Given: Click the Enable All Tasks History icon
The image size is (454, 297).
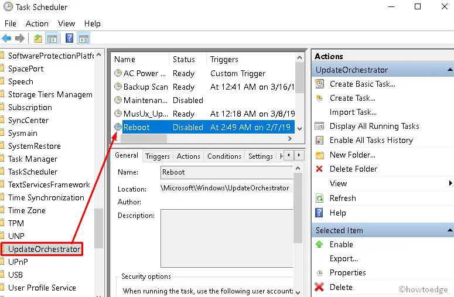Looking at the screenshot, I should coord(319,141).
